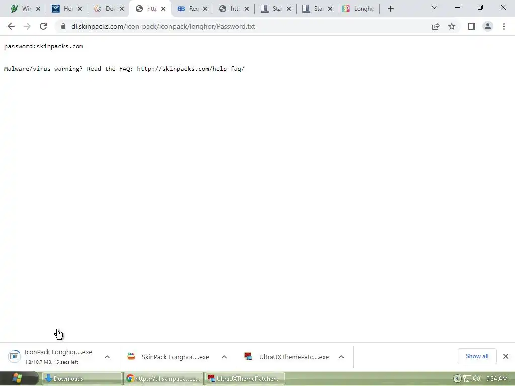Click the volume tray icon
Viewport: 515px width, 386px height.
pos(477,379)
